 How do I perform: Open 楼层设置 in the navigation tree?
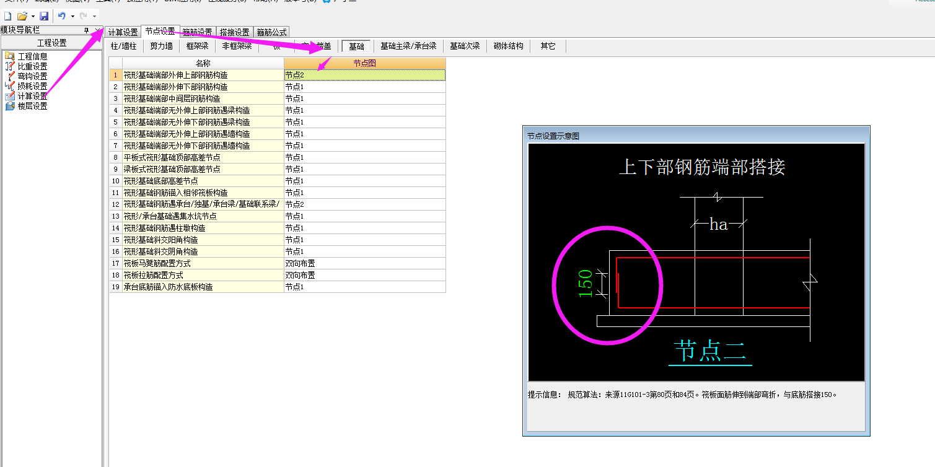point(32,106)
